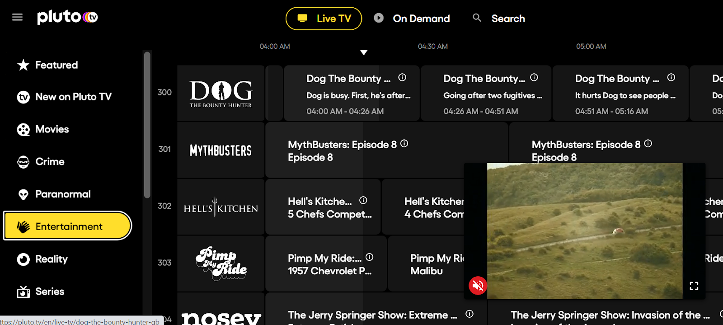
Task: Select the first MythBusters Episode 8 program
Action: pos(387,150)
